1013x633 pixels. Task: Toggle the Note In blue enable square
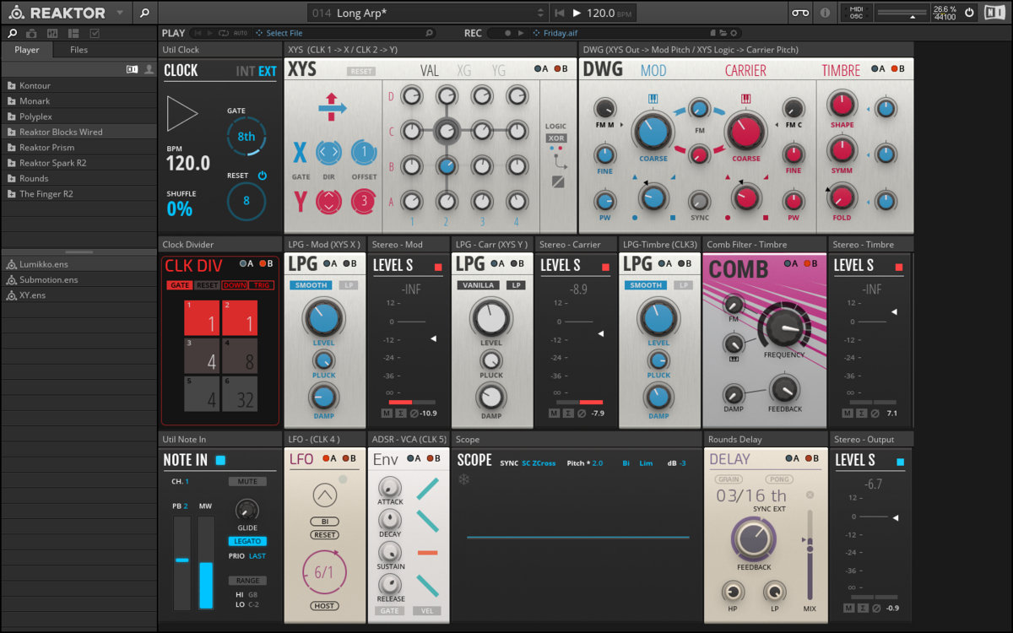tap(220, 460)
